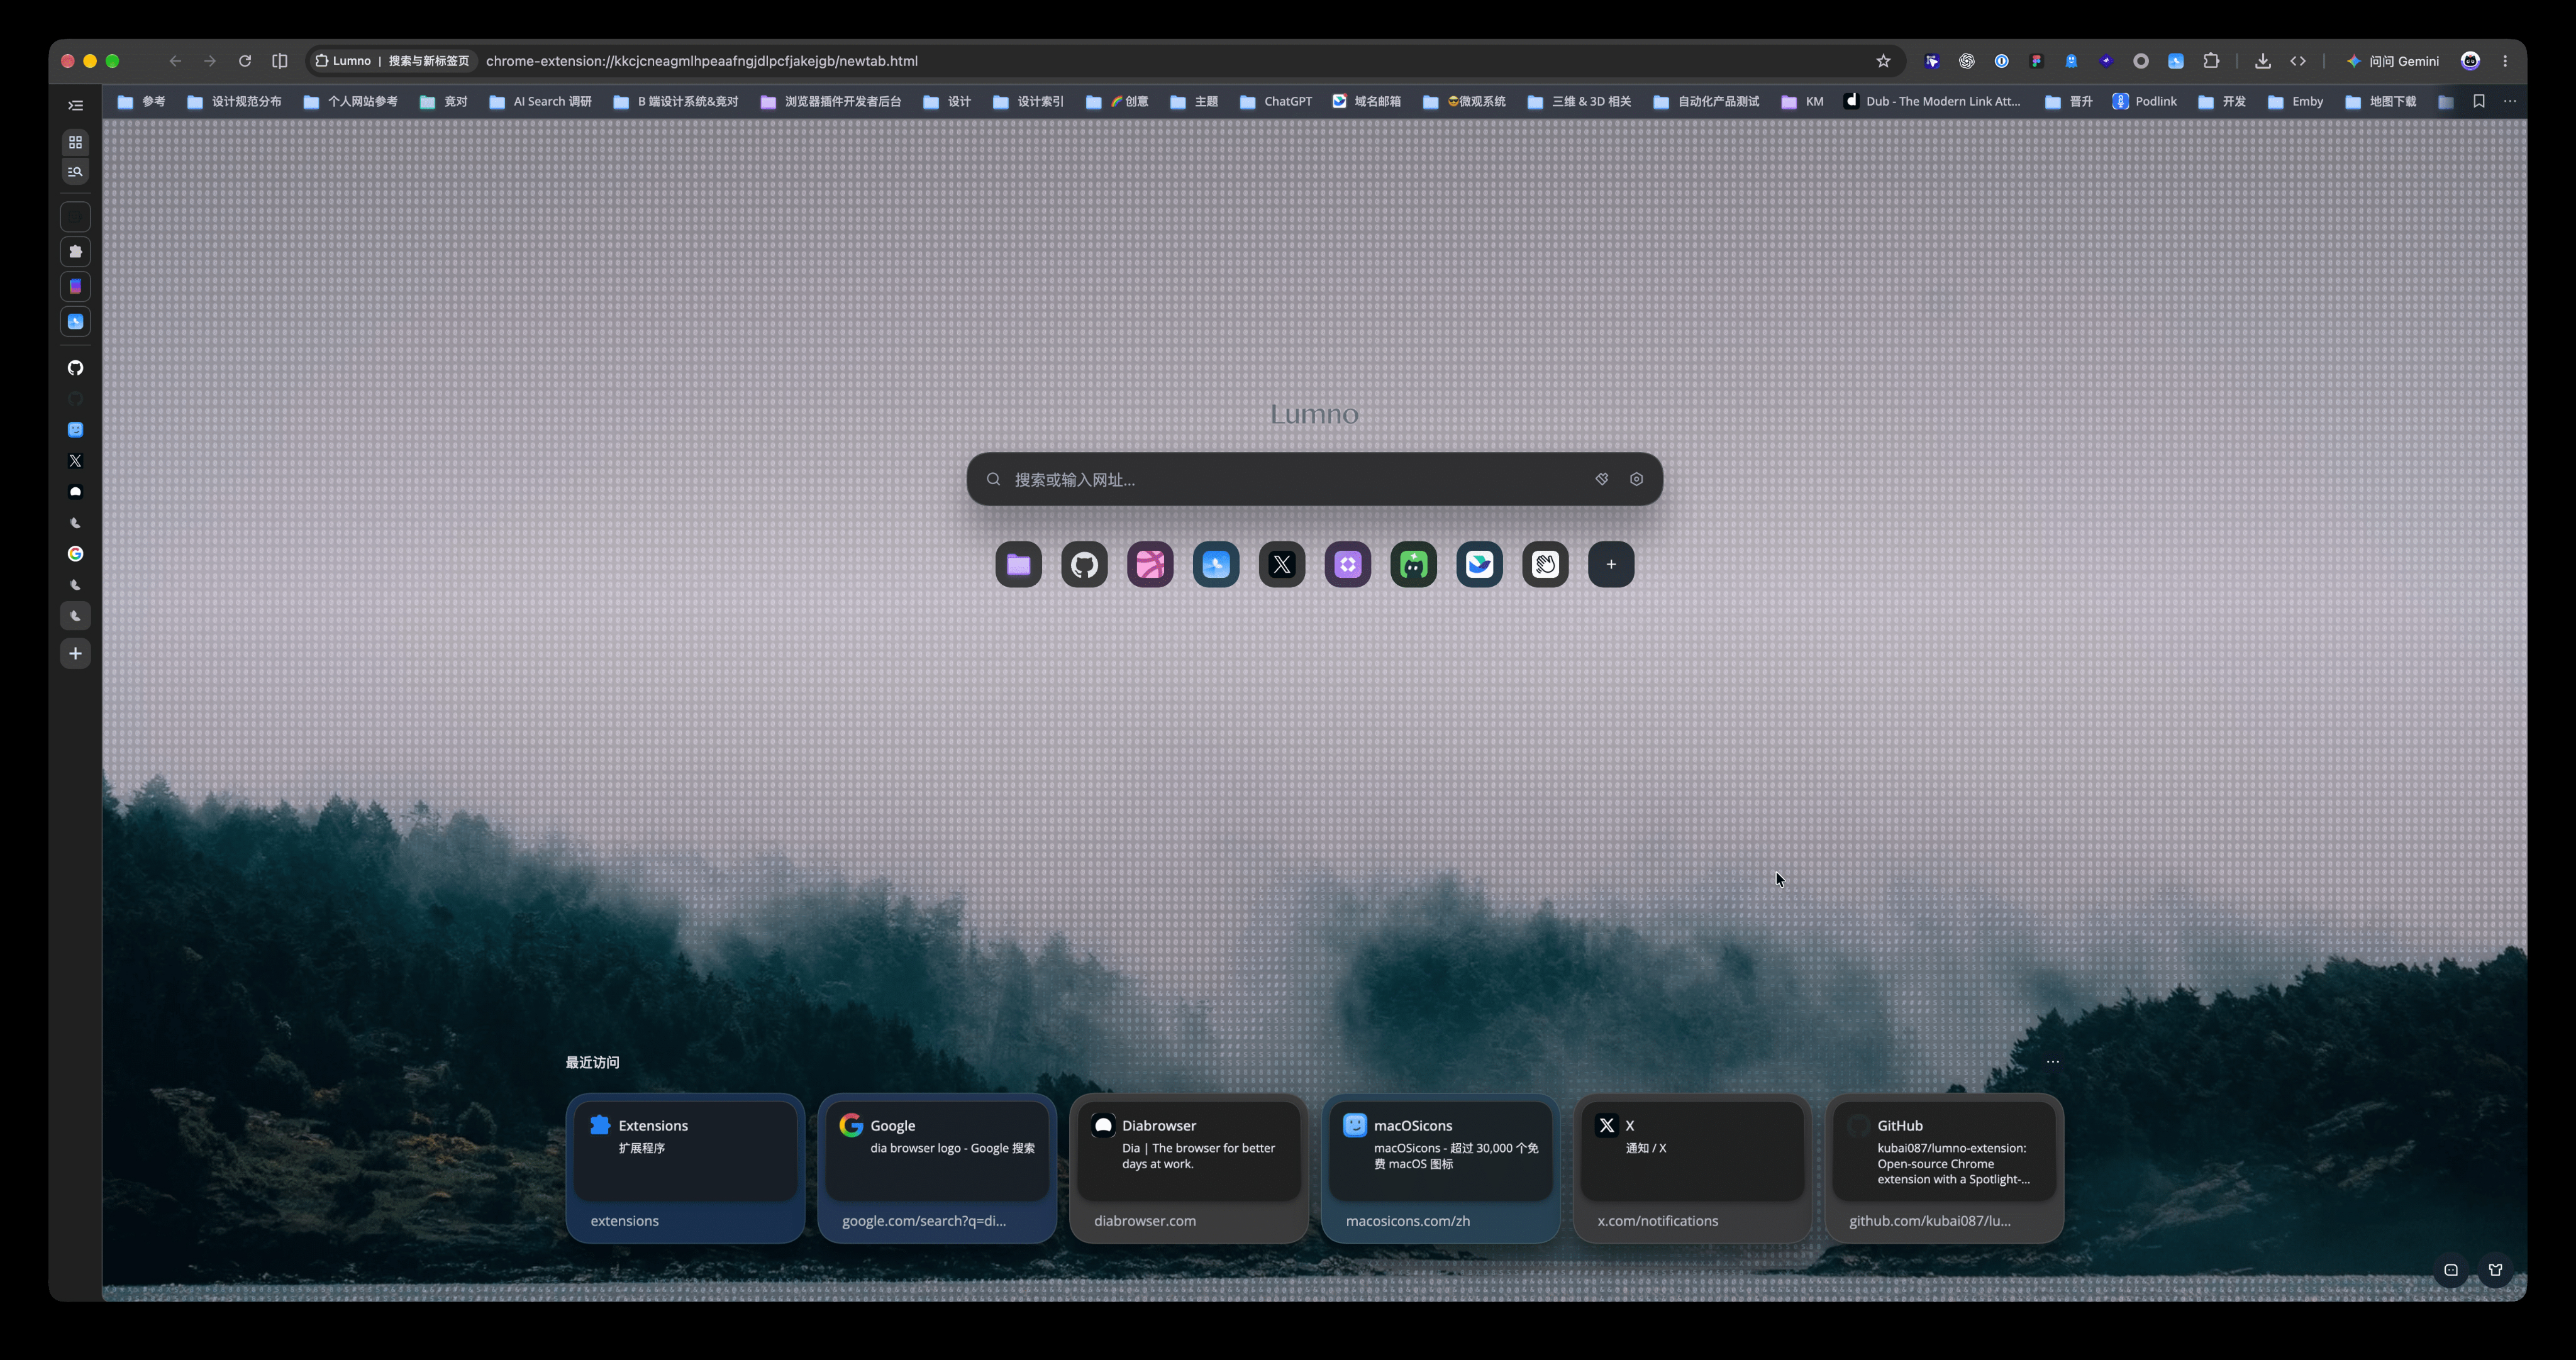Open the 1Password extension icon
2576x1360 pixels.
pyautogui.click(x=2001, y=61)
